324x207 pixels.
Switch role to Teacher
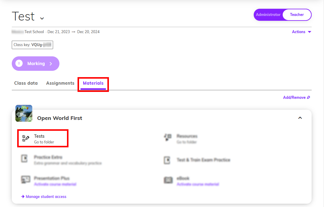point(297,15)
